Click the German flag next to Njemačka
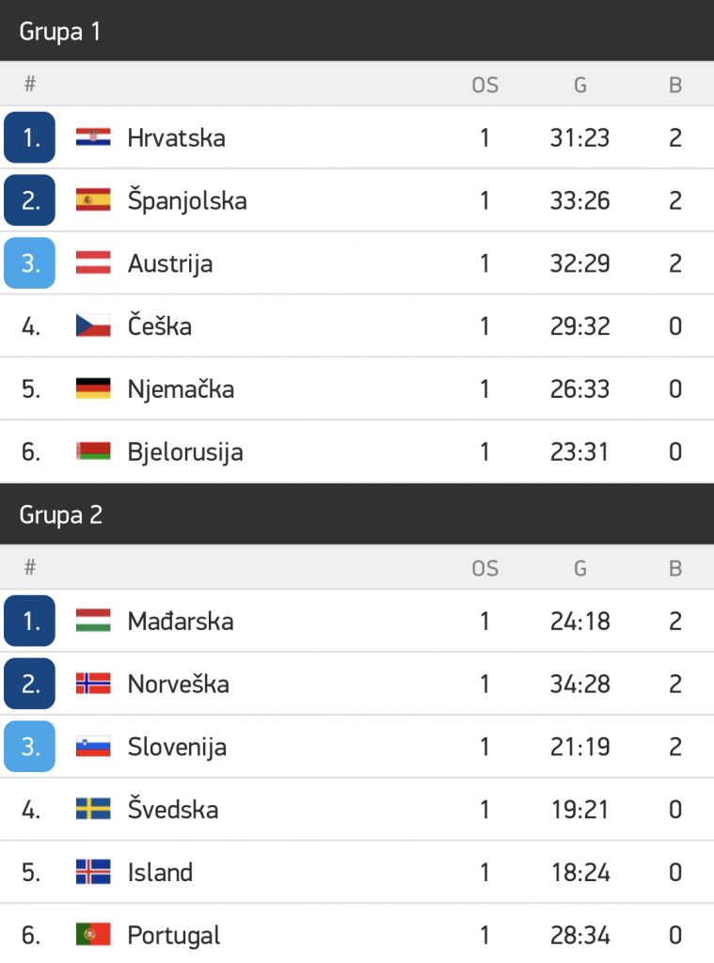Image resolution: width=714 pixels, height=963 pixels. pos(93,388)
